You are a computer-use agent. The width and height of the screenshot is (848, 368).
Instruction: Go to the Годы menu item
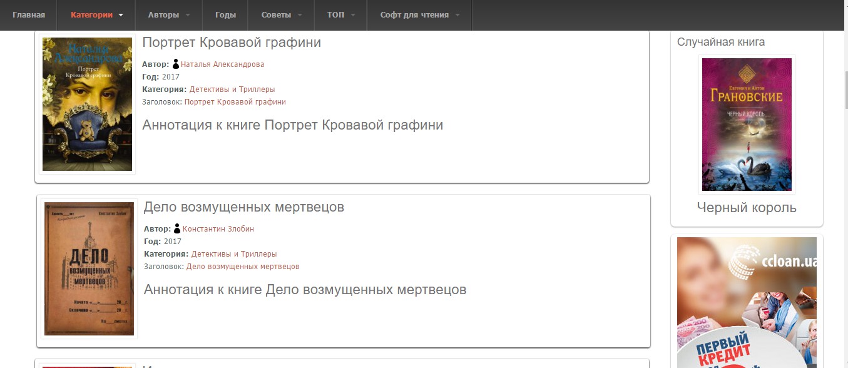click(225, 15)
